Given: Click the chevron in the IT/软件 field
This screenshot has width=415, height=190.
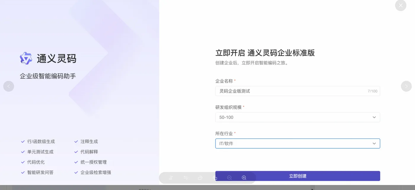Looking at the screenshot, I should click(374, 143).
